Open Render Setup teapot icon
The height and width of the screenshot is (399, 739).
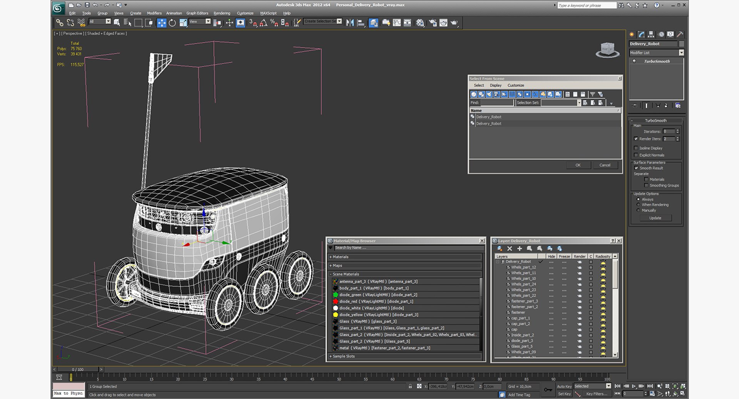tap(433, 23)
